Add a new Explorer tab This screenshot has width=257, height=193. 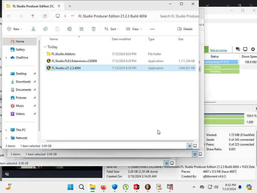[70, 6]
